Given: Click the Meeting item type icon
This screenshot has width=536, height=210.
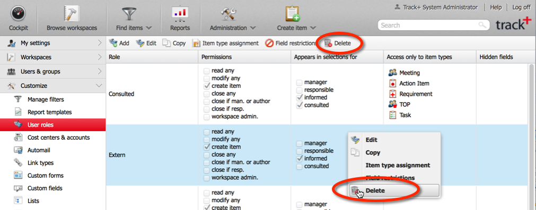Looking at the screenshot, I should pos(393,72).
